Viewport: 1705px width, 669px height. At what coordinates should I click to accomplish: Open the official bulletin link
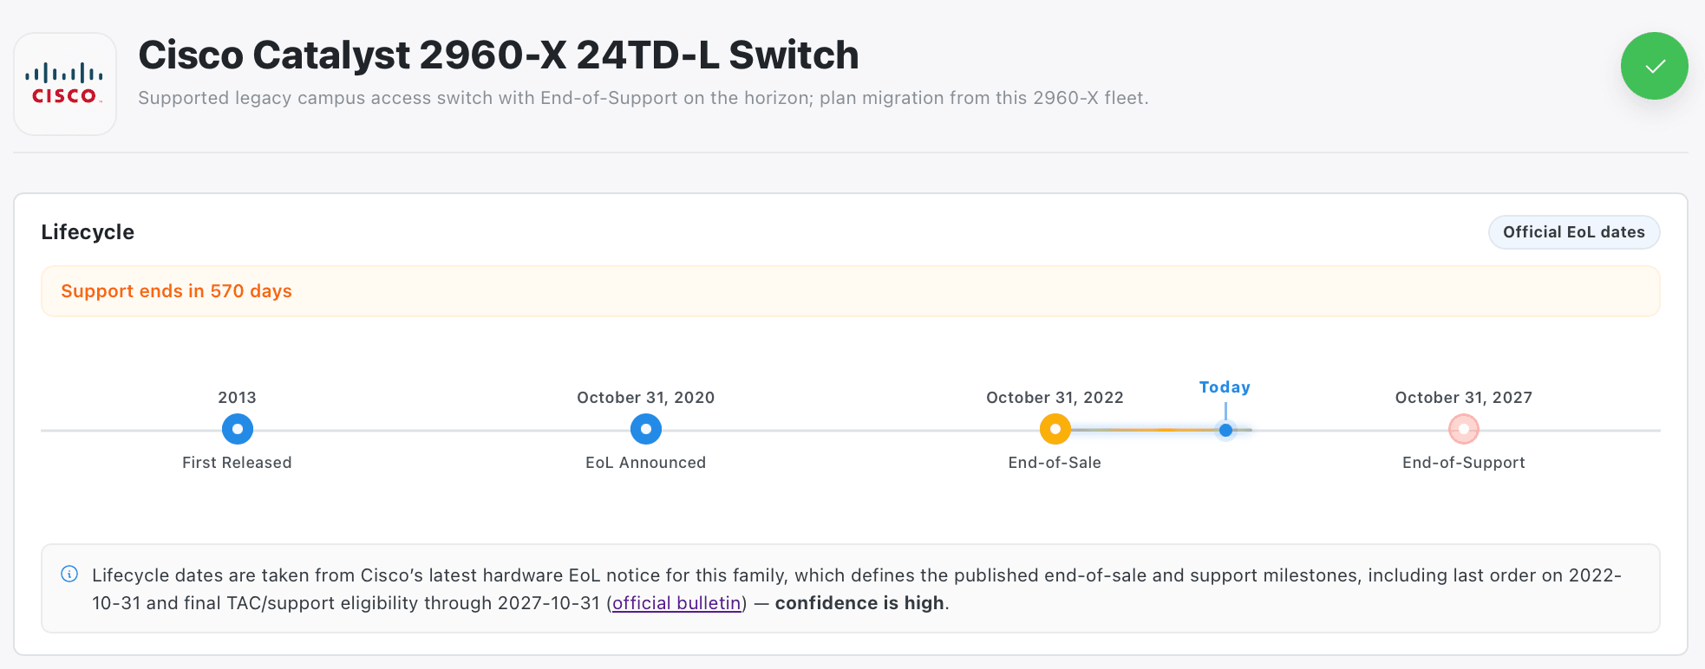tap(676, 603)
